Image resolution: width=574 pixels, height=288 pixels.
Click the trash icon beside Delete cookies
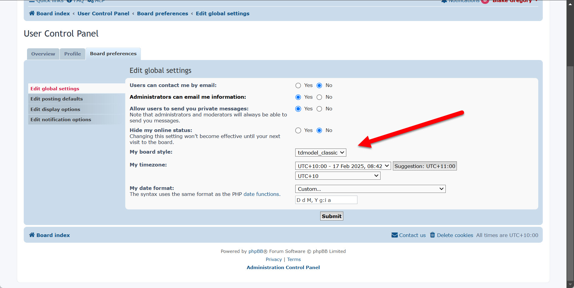pyautogui.click(x=433, y=235)
